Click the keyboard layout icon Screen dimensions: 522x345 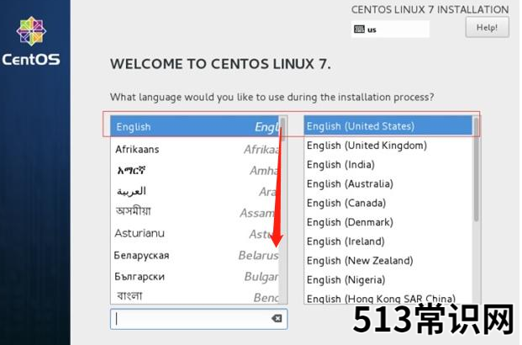[359, 29]
